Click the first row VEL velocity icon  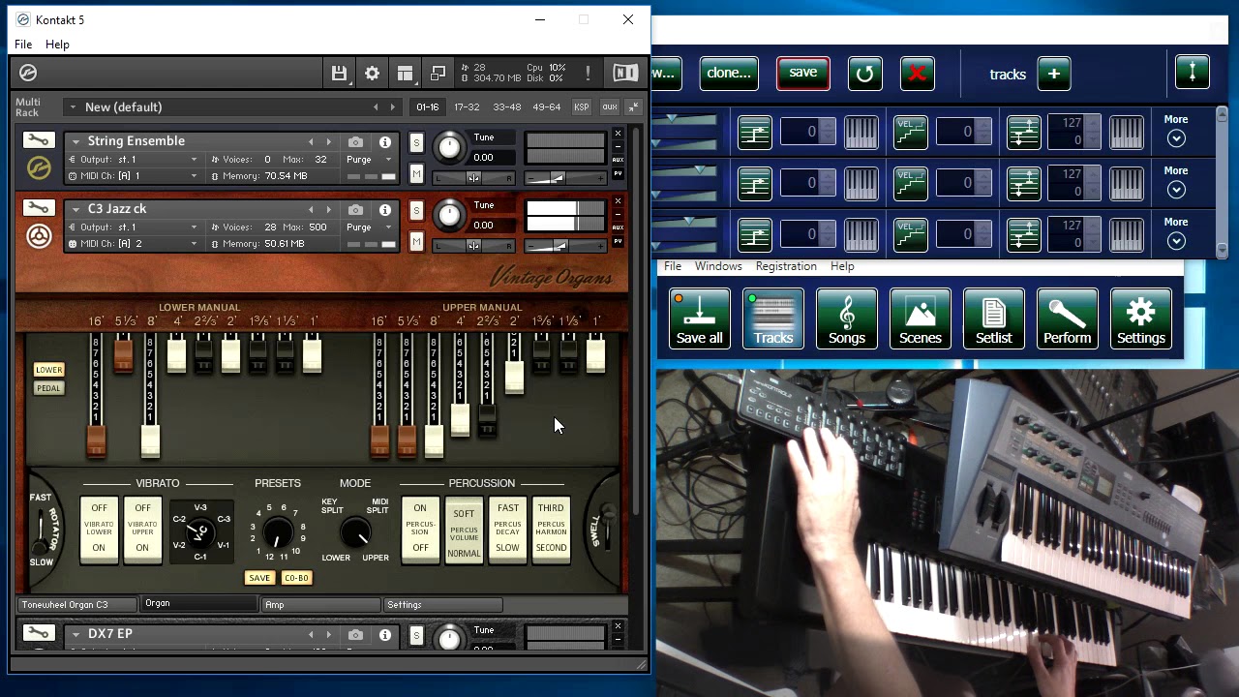pos(910,132)
